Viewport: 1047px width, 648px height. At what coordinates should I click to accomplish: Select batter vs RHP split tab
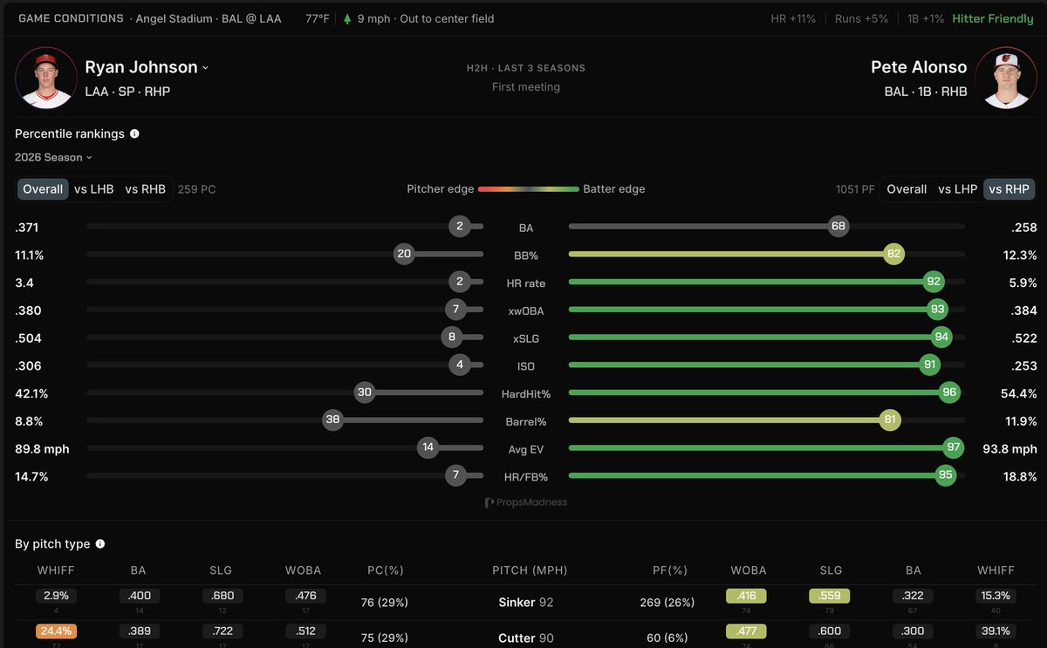click(x=1009, y=189)
